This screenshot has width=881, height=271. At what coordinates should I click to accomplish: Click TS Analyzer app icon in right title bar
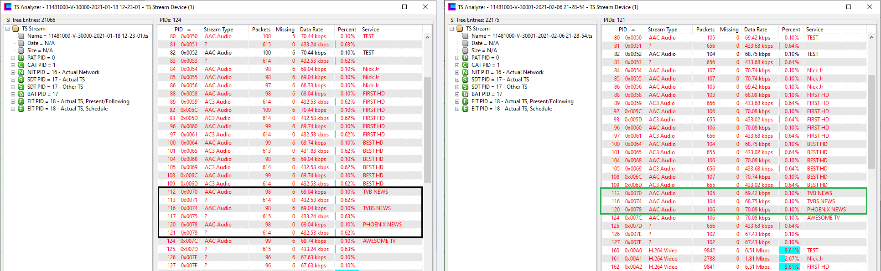pyautogui.click(x=452, y=7)
